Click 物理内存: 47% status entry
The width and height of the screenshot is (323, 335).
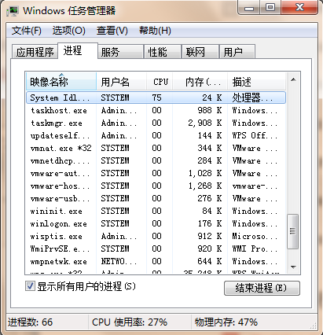[226, 322]
